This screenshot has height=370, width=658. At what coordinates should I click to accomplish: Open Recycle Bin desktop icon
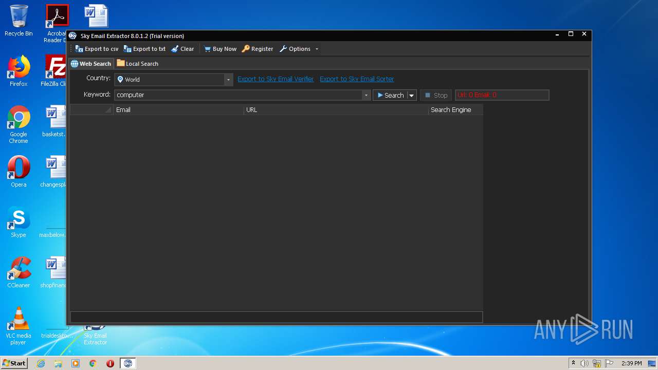[19, 21]
